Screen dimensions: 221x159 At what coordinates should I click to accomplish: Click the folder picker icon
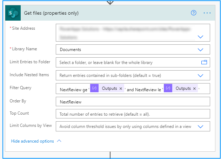204,63
